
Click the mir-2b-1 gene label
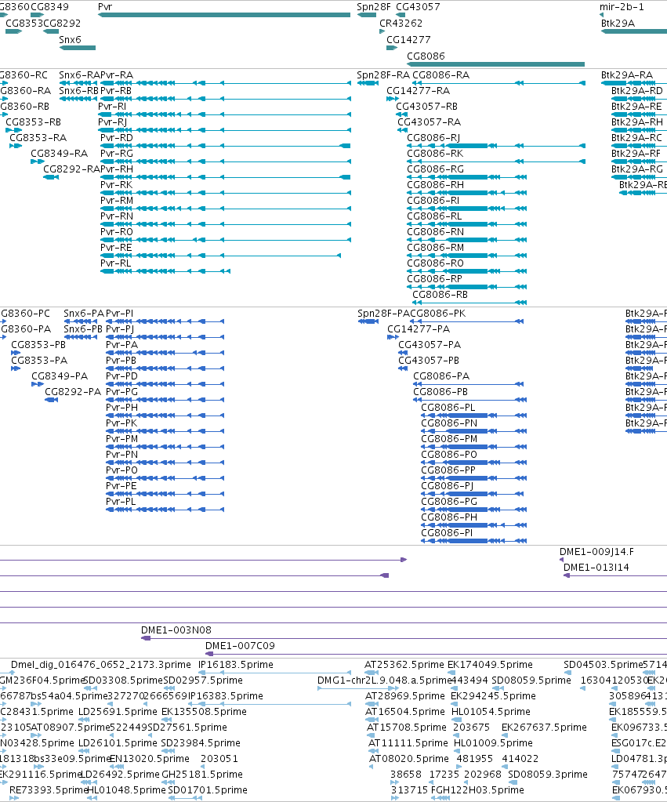click(x=622, y=7)
